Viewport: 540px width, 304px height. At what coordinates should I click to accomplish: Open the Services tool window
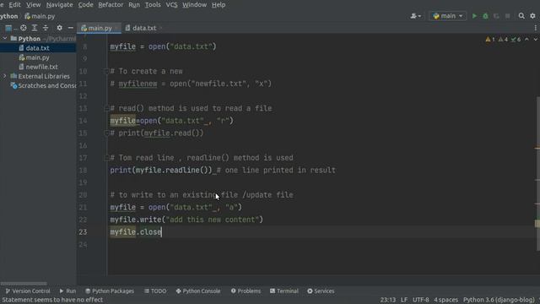[x=321, y=291]
